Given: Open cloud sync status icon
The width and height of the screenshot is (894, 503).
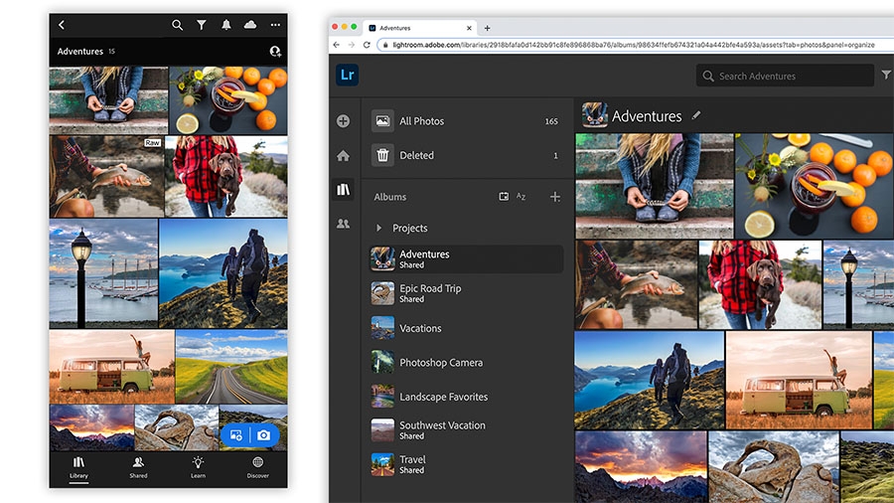Looking at the screenshot, I should point(250,25).
